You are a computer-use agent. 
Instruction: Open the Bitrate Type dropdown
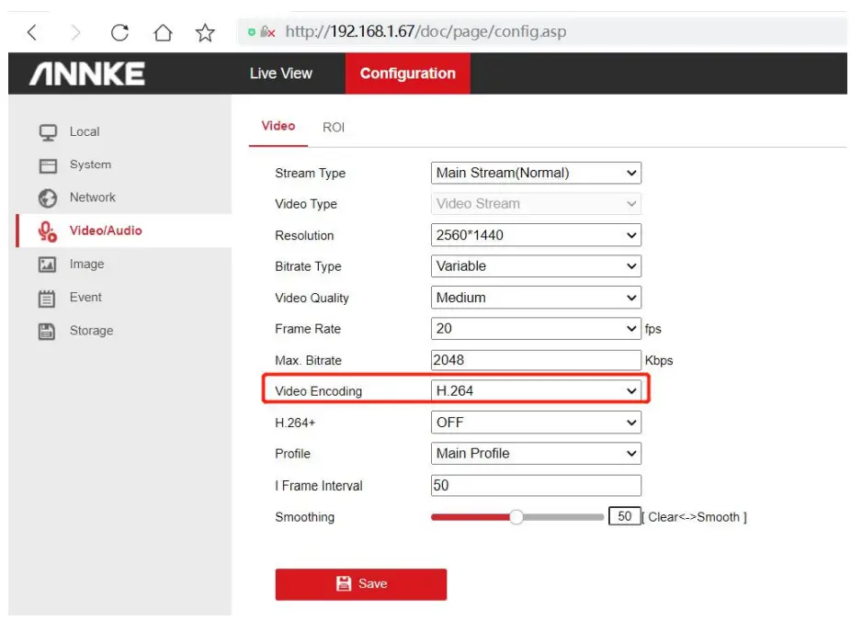coord(536,266)
